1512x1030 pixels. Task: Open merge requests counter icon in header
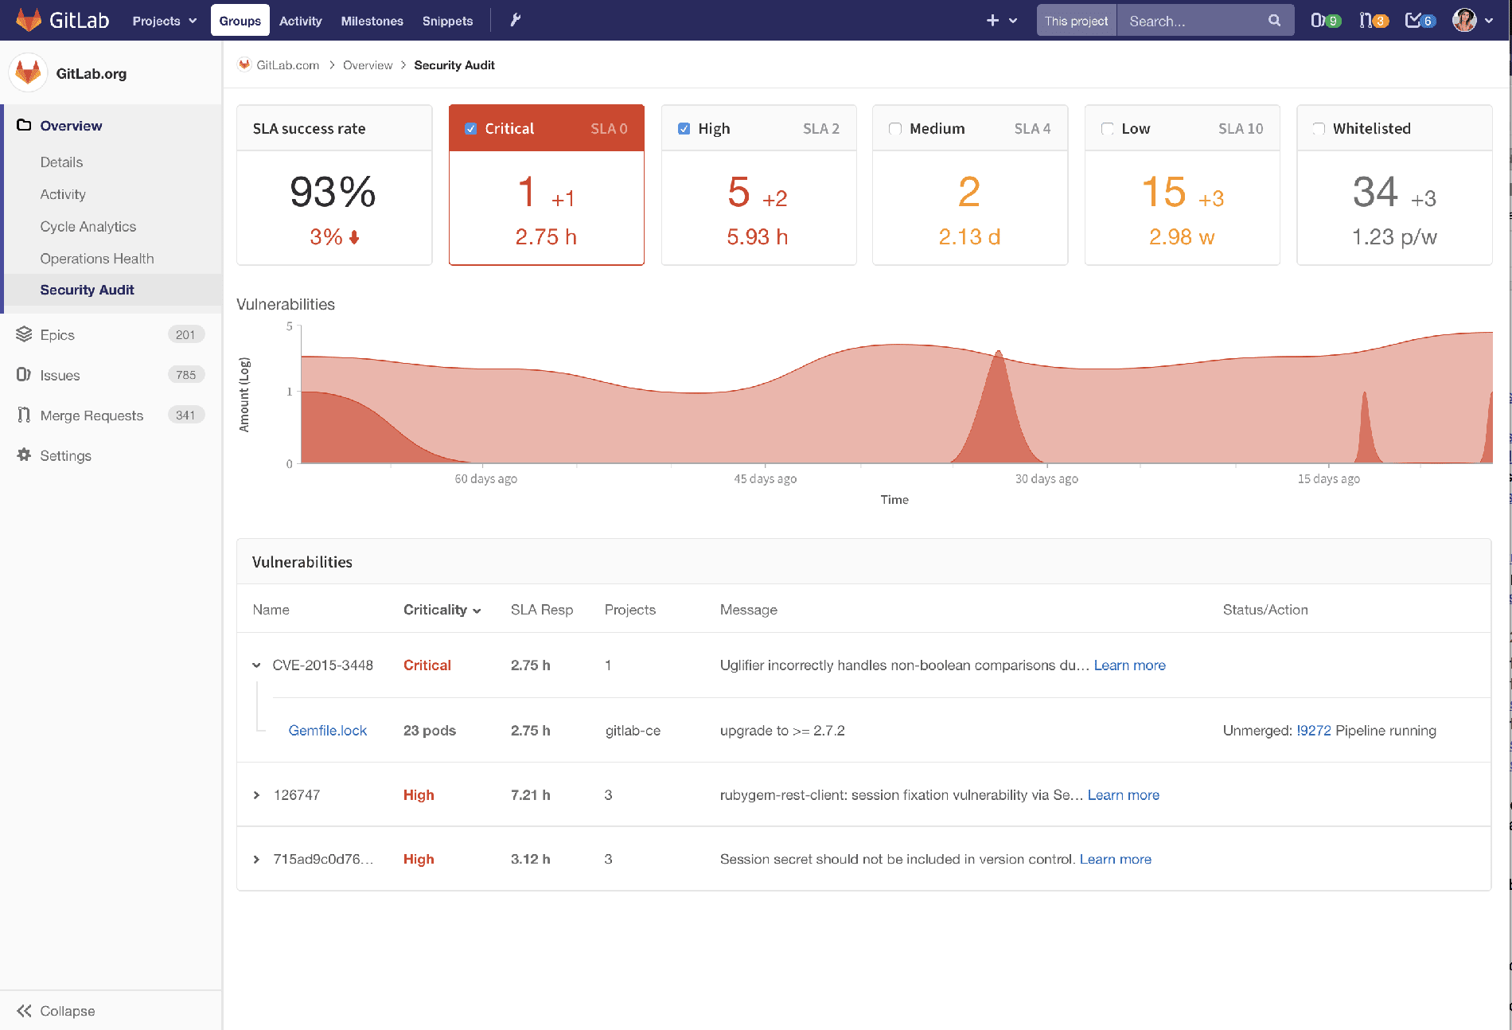[1374, 21]
